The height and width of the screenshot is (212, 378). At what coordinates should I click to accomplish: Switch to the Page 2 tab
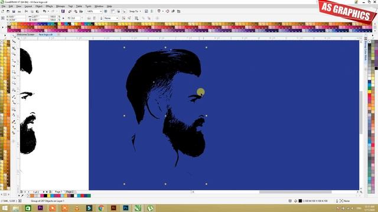pyautogui.click(x=70, y=192)
